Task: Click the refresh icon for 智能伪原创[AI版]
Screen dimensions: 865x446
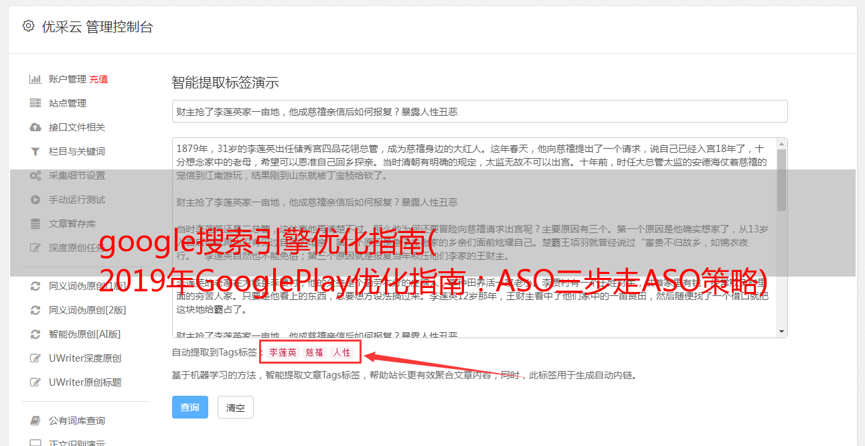Action: tap(35, 334)
